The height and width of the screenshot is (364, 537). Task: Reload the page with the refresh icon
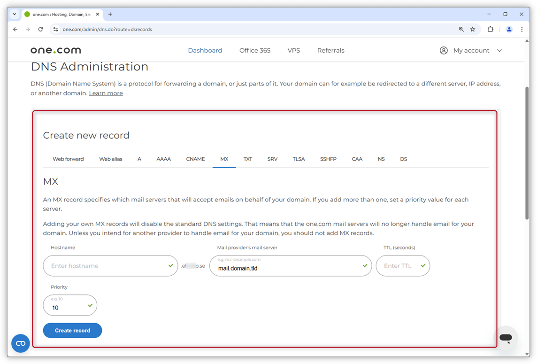click(40, 29)
